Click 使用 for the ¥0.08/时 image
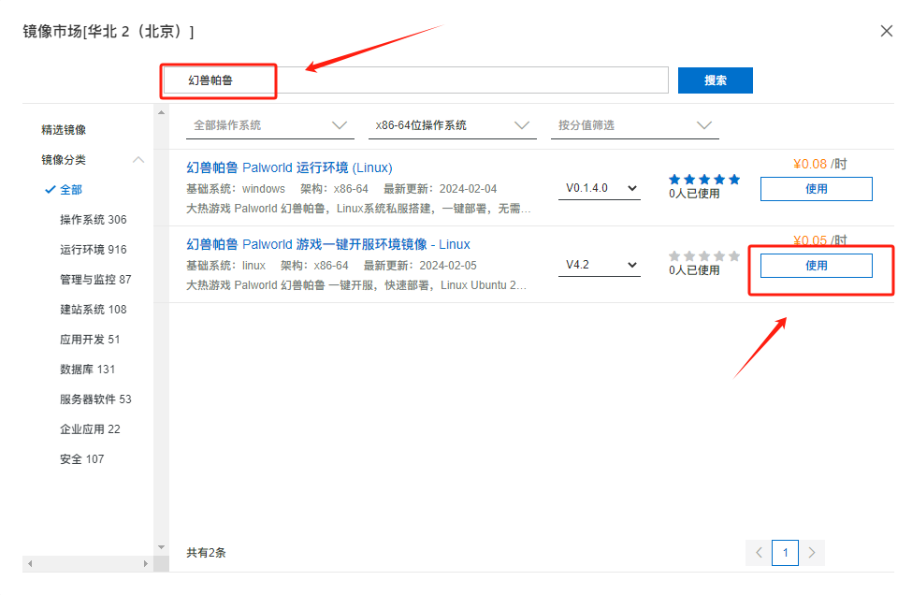Screen dimensions: 912x595 click(x=816, y=189)
